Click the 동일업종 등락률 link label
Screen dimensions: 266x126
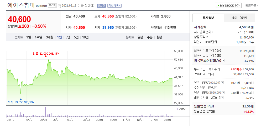click(204, 111)
